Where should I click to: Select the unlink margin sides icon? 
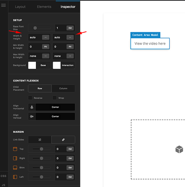[x=40, y=140]
